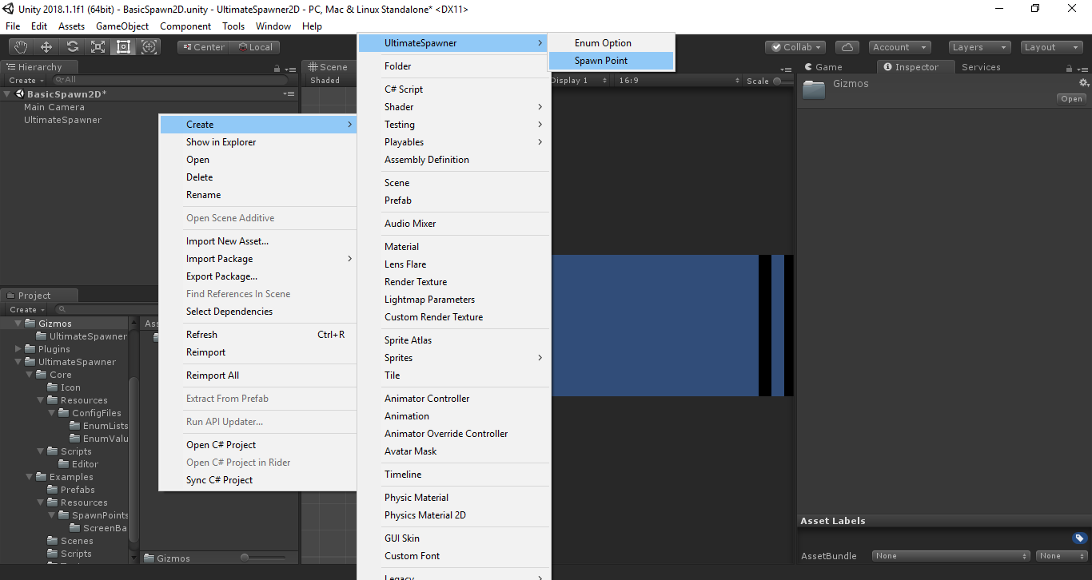The width and height of the screenshot is (1092, 580).
Task: Switch to the Scene tab
Action: click(x=328, y=67)
